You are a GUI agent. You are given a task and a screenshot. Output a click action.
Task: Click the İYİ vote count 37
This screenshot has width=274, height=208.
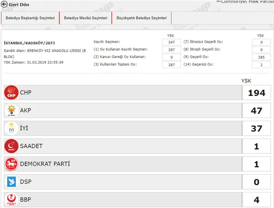(256, 128)
